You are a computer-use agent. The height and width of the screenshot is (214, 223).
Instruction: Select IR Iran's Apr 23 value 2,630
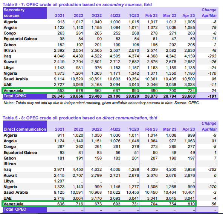coord(189,51)
